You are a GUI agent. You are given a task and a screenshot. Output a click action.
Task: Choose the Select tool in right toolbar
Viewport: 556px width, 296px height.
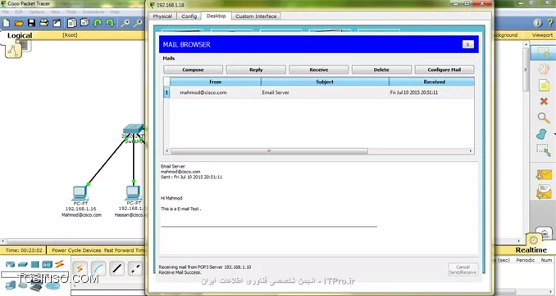tap(543, 52)
